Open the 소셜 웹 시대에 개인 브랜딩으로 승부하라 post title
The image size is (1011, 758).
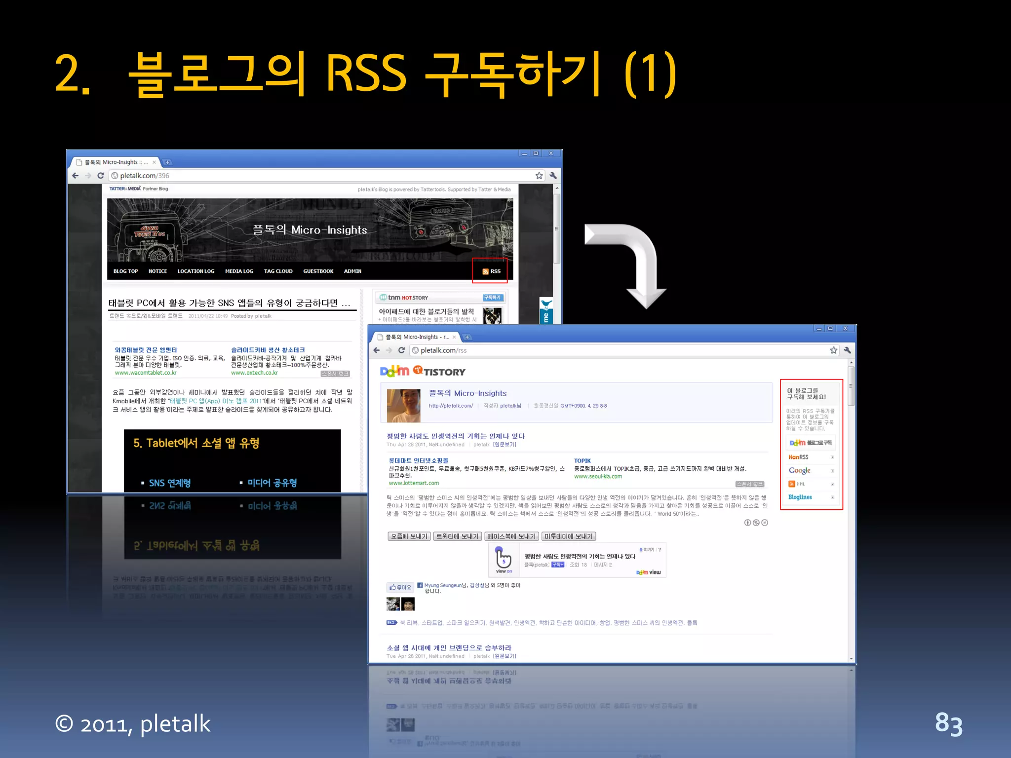(x=449, y=648)
